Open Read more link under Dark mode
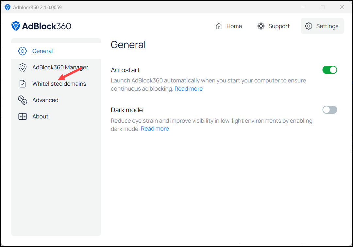 click(155, 129)
